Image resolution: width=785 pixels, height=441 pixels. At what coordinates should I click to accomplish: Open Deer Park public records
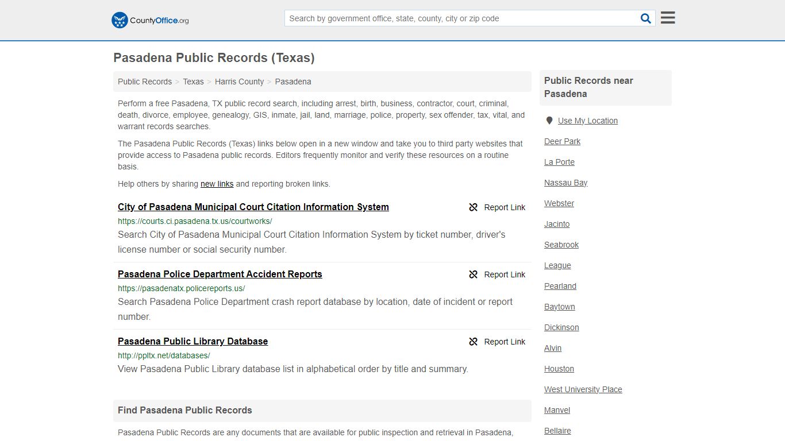pyautogui.click(x=562, y=141)
